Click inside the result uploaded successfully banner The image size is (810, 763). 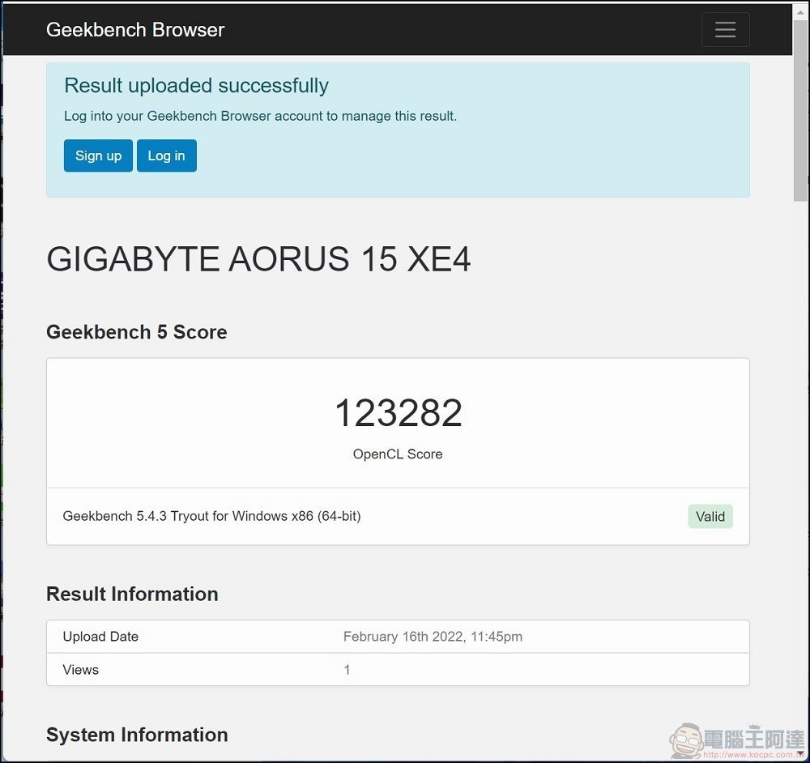pos(397,128)
